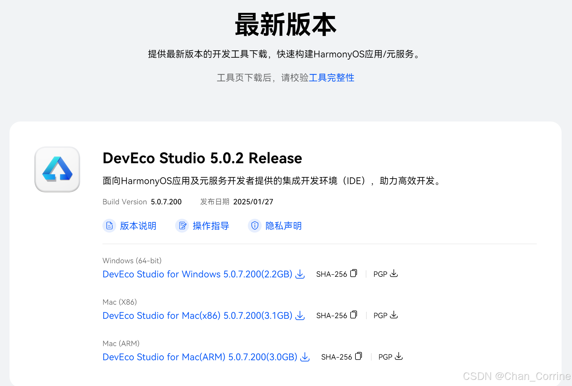The width and height of the screenshot is (572, 386).
Task: Click SHA-256 label in the Mac(ARM) row
Action: tap(336, 357)
